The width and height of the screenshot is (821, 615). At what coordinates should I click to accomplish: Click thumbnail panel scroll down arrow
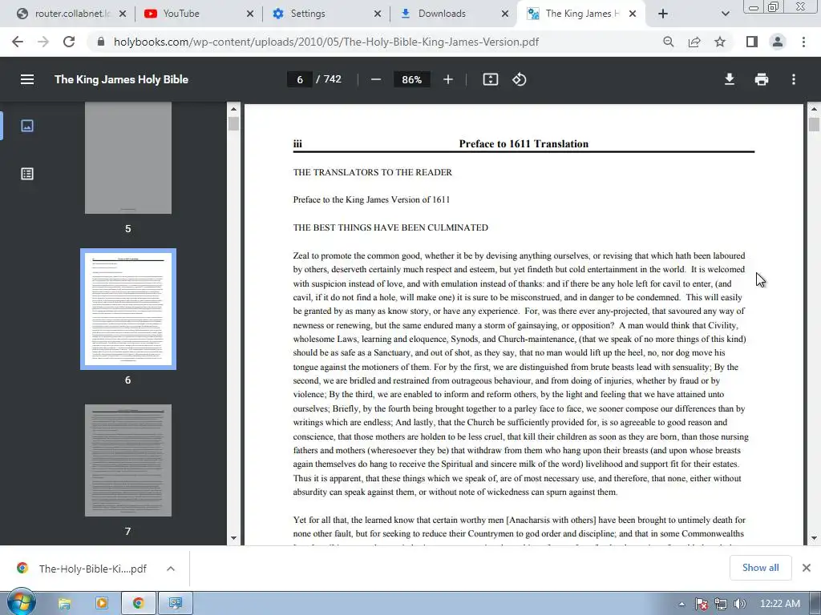[233, 538]
